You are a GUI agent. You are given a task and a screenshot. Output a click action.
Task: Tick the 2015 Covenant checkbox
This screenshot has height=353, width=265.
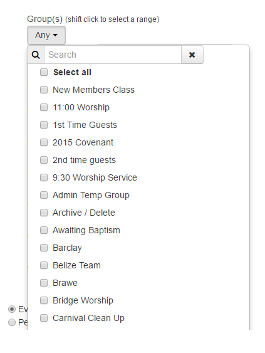[44, 142]
